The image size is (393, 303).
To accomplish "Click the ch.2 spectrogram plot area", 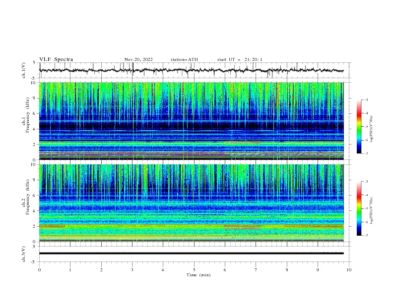I will (191, 203).
